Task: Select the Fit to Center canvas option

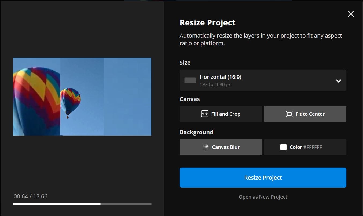Action: (305, 114)
